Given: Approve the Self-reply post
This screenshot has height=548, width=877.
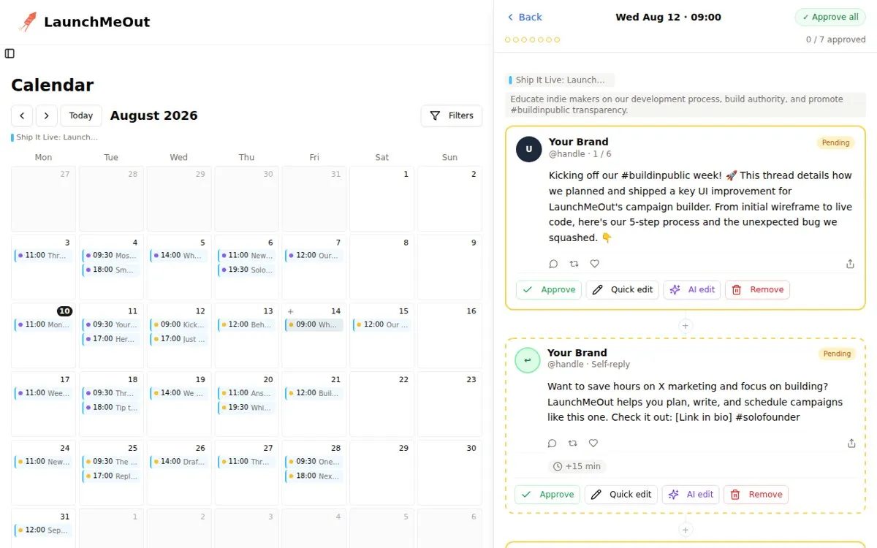Looking at the screenshot, I should (547, 494).
